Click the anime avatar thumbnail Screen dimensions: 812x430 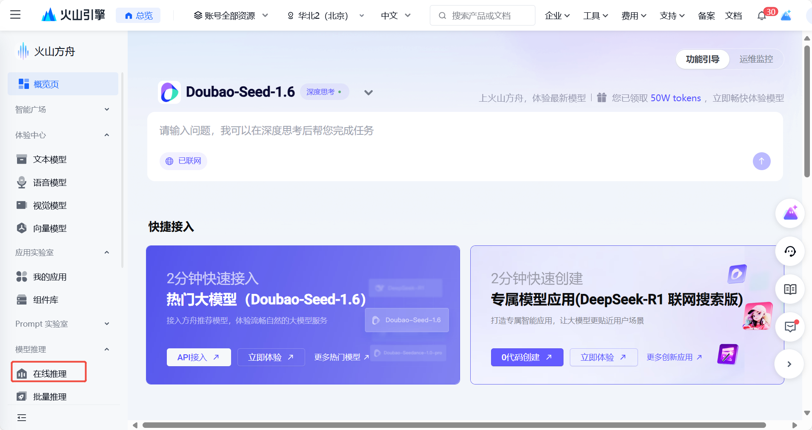[x=758, y=316]
